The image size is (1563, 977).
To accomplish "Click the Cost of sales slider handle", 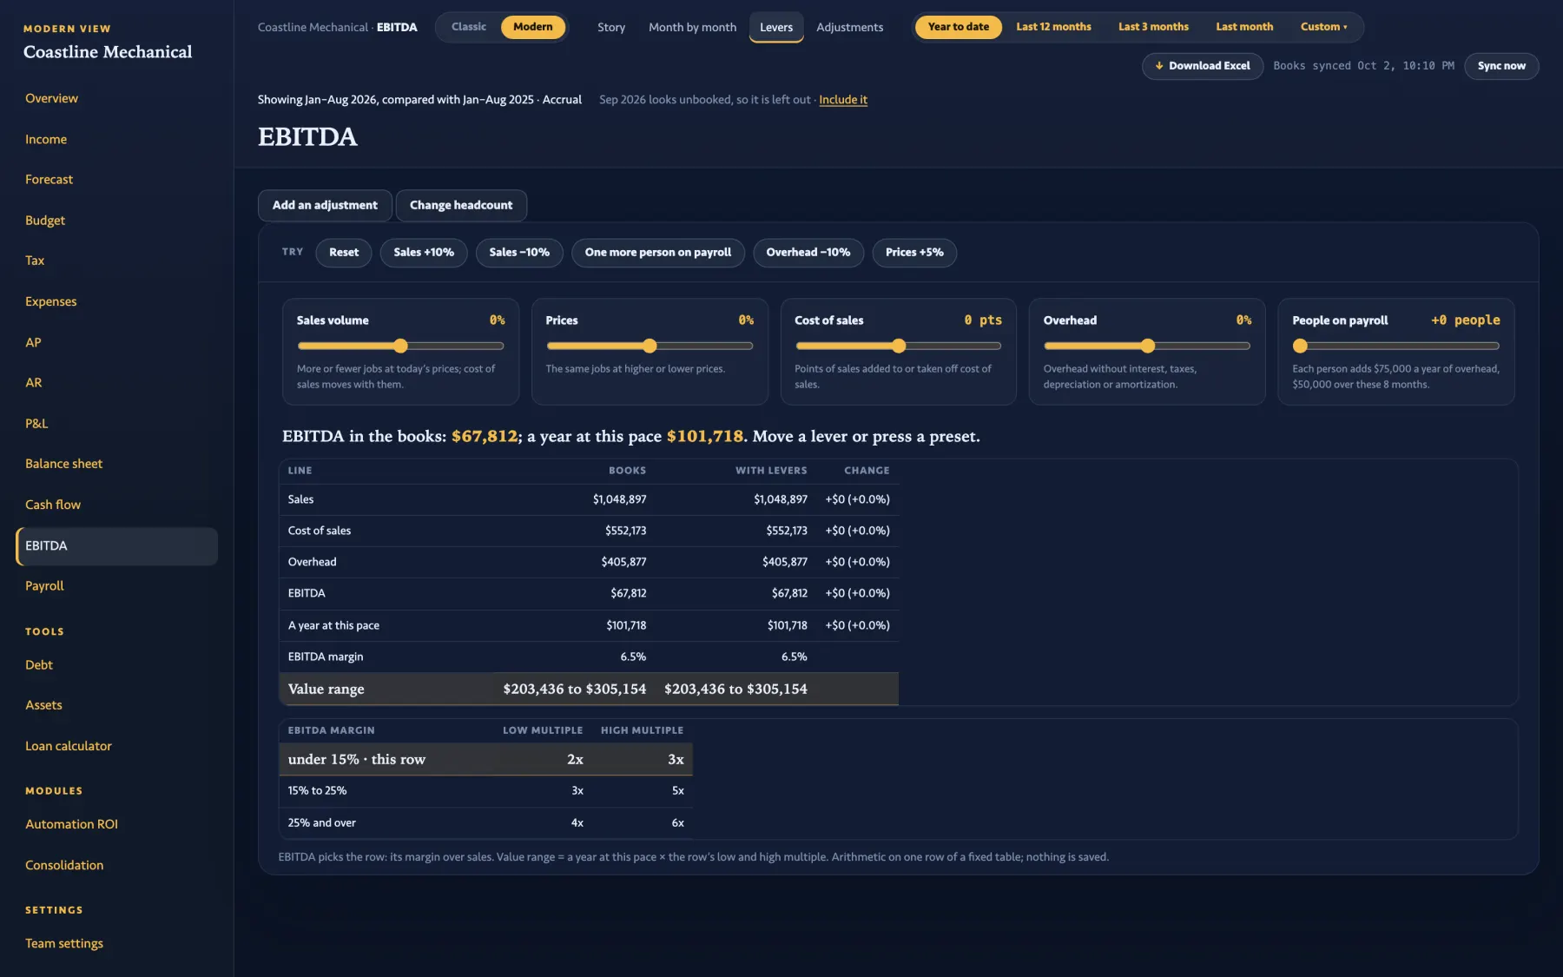I will tap(899, 346).
